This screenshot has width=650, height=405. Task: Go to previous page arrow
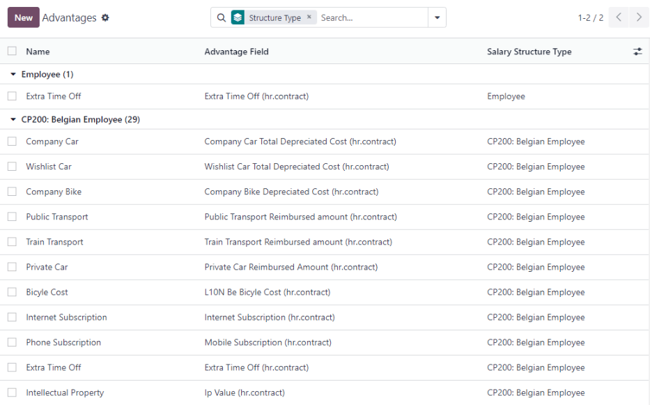[619, 17]
